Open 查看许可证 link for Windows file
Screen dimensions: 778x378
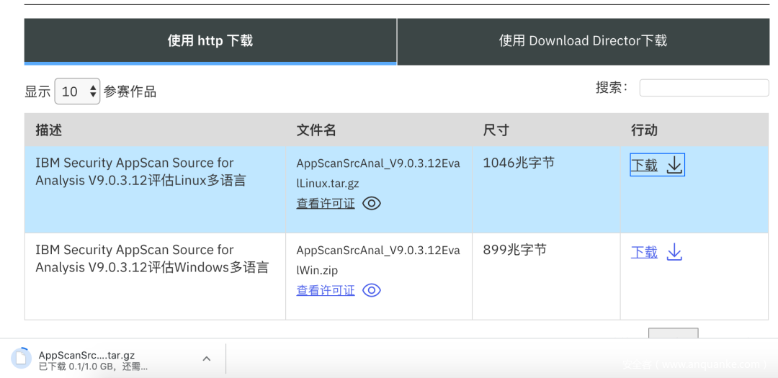point(326,290)
